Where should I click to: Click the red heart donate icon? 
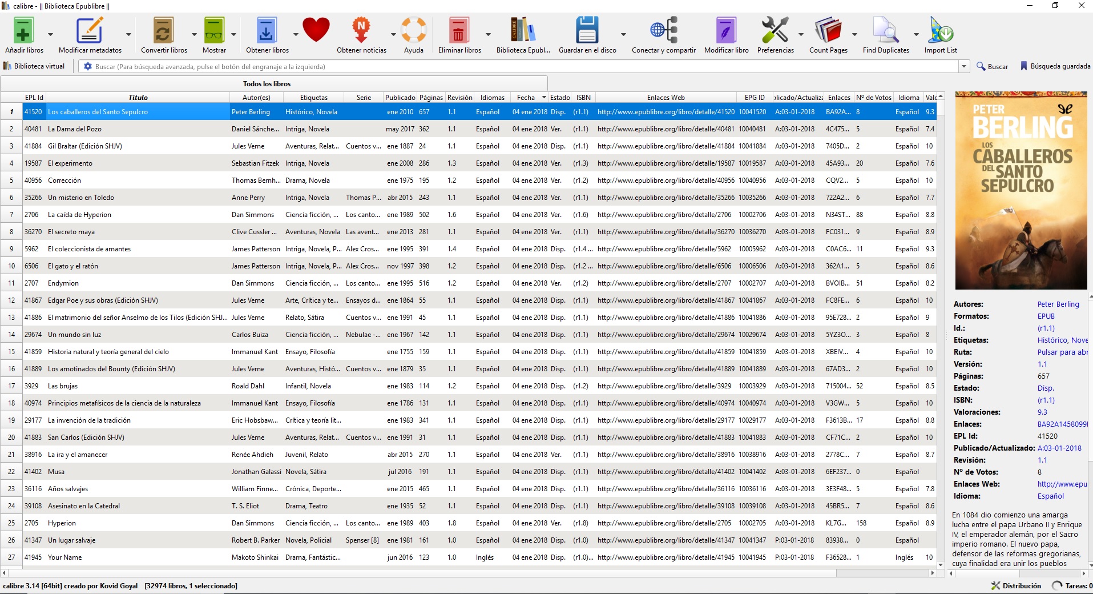click(x=316, y=30)
